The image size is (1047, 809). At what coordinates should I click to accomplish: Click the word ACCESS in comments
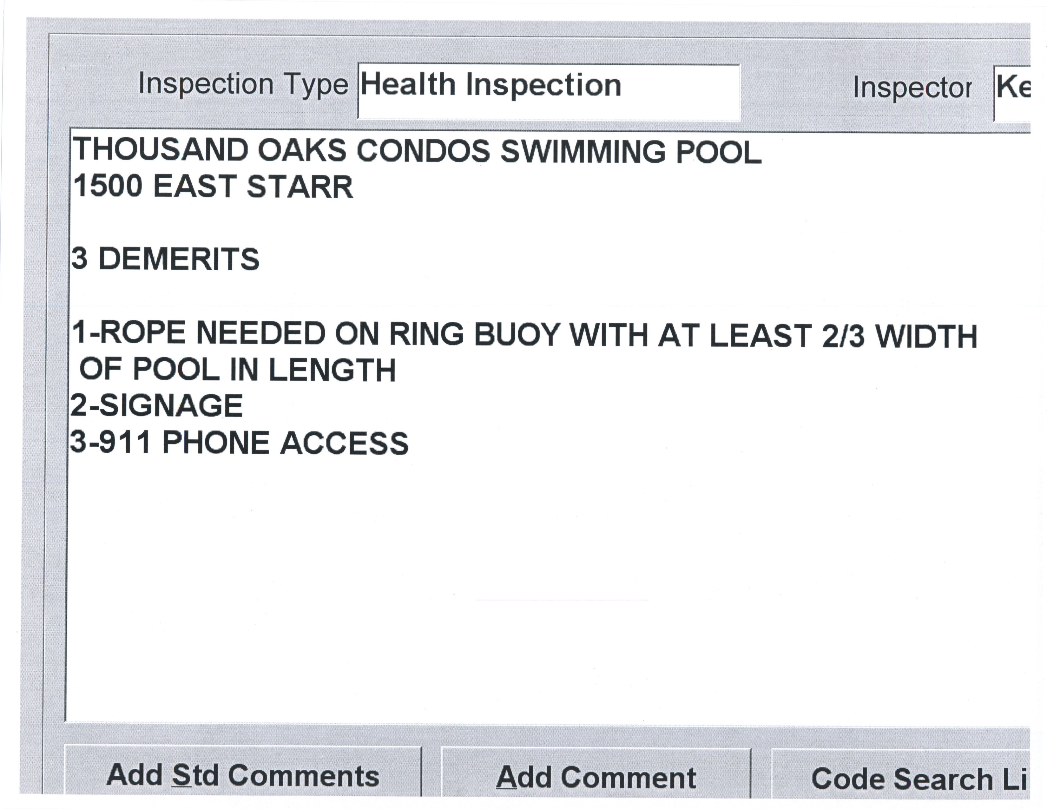344,443
